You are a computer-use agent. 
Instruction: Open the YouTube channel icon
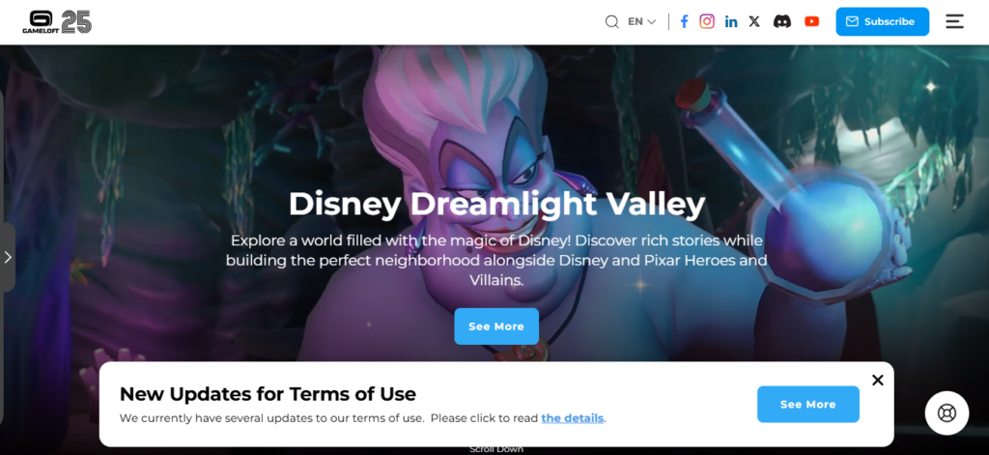coord(811,21)
